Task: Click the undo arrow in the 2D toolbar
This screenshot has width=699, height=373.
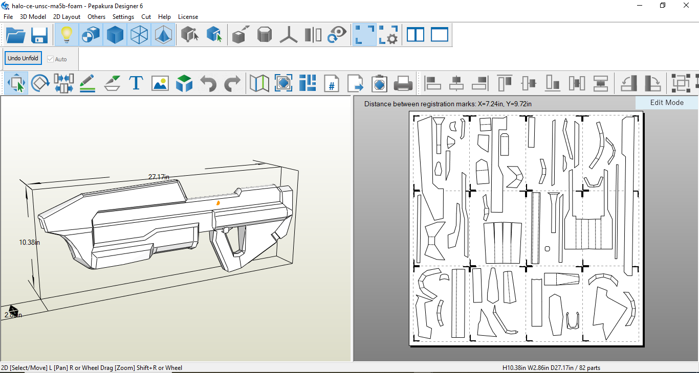Action: point(208,83)
